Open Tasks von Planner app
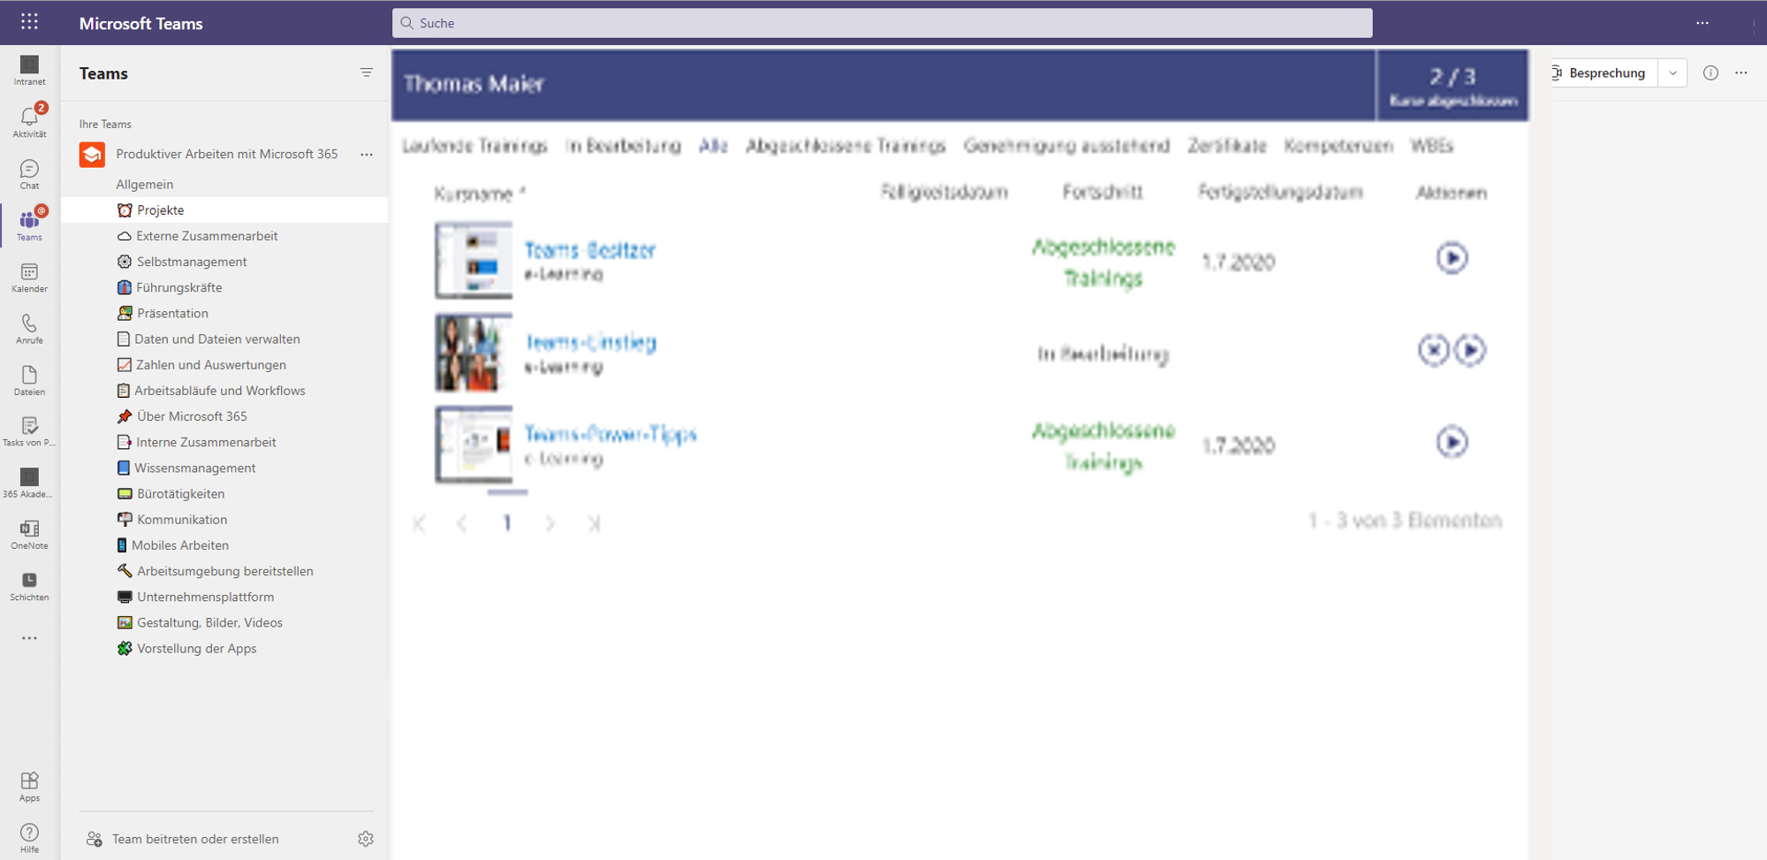The image size is (1767, 860). tap(29, 431)
